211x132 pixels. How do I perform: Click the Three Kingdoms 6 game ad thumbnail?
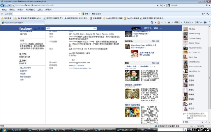click(132, 94)
